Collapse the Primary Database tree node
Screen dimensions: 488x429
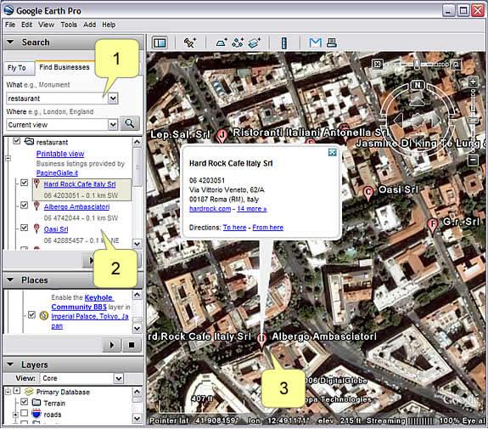pos(8,391)
